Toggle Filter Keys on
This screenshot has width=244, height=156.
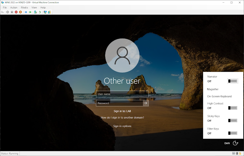tap(233, 133)
